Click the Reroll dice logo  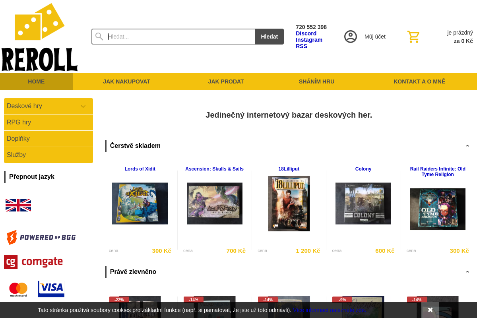pos(39,37)
